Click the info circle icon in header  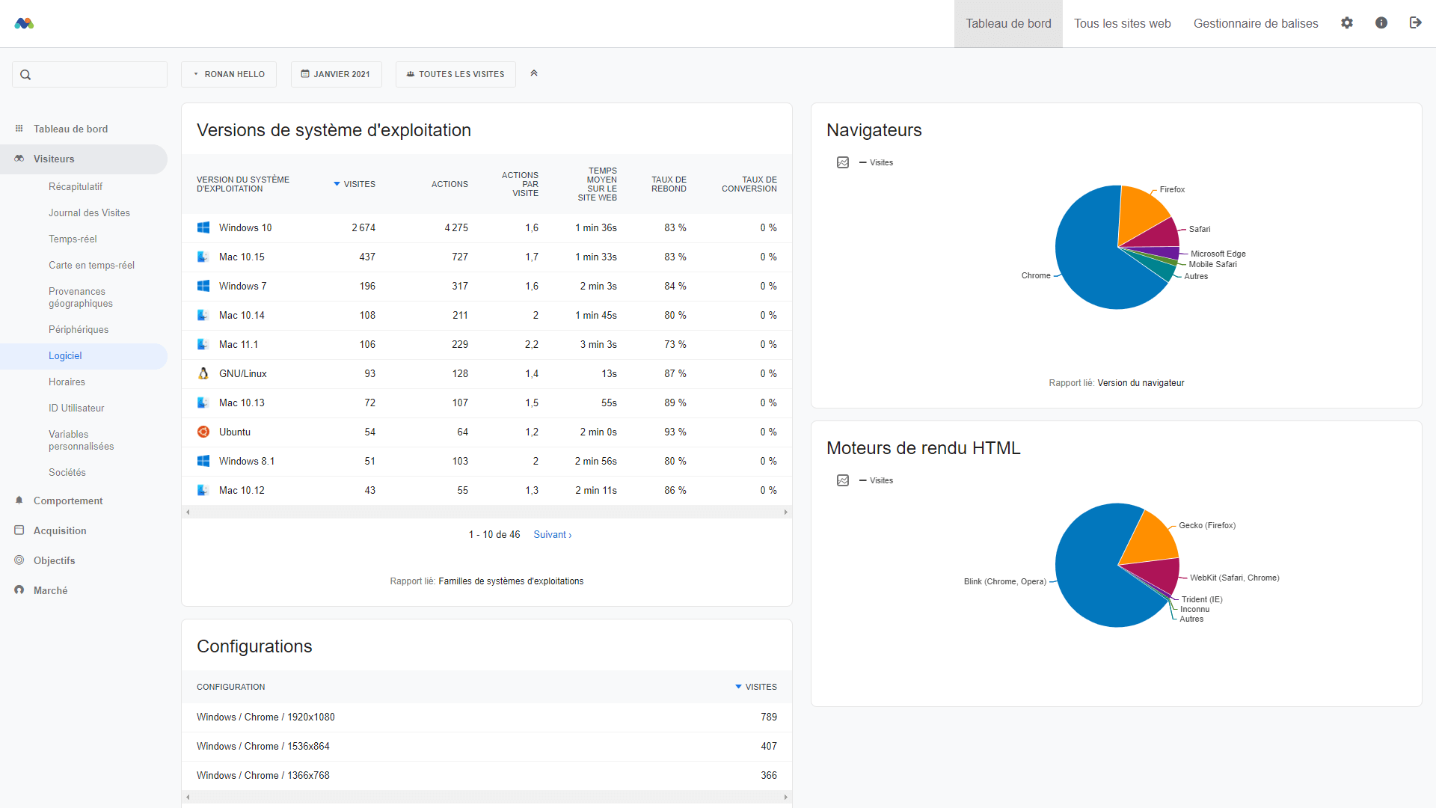click(x=1381, y=23)
